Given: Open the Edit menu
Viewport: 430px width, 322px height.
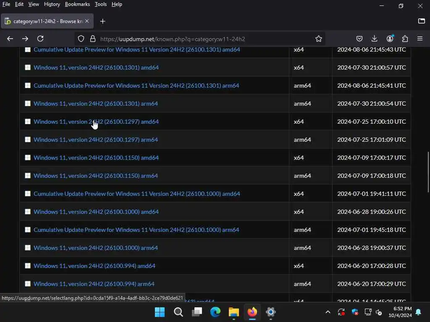Looking at the screenshot, I should tap(19, 4).
